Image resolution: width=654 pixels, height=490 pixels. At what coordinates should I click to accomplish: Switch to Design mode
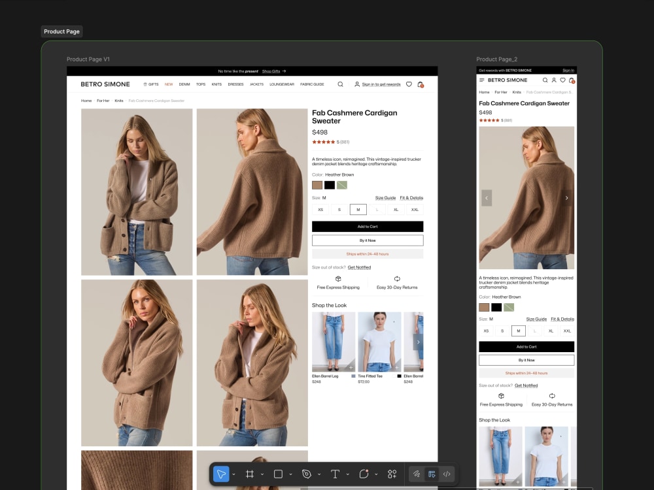(x=432, y=474)
